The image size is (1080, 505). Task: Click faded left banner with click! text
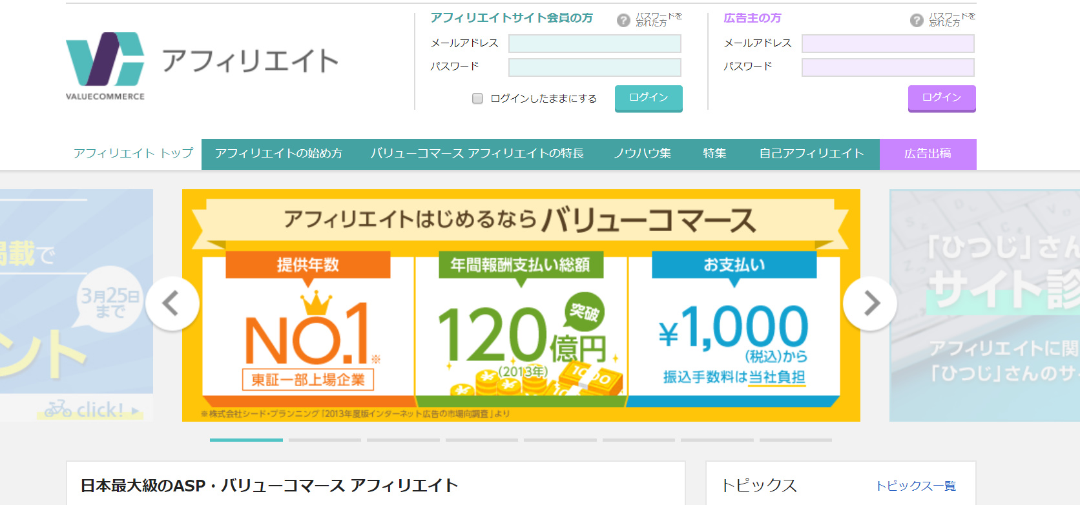(x=76, y=305)
